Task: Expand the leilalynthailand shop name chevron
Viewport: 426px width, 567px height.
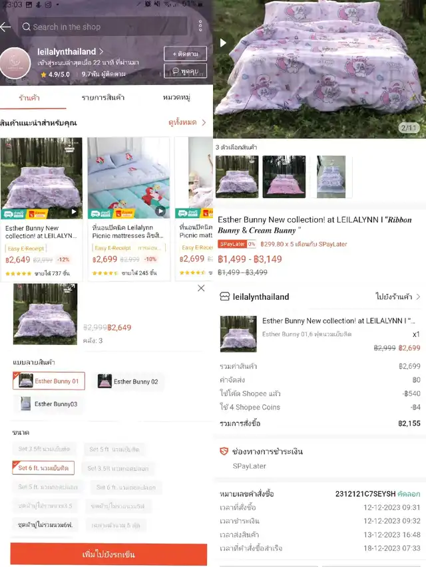Action: click(101, 51)
